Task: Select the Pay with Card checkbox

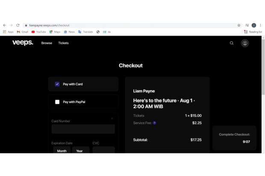Action: click(x=57, y=84)
